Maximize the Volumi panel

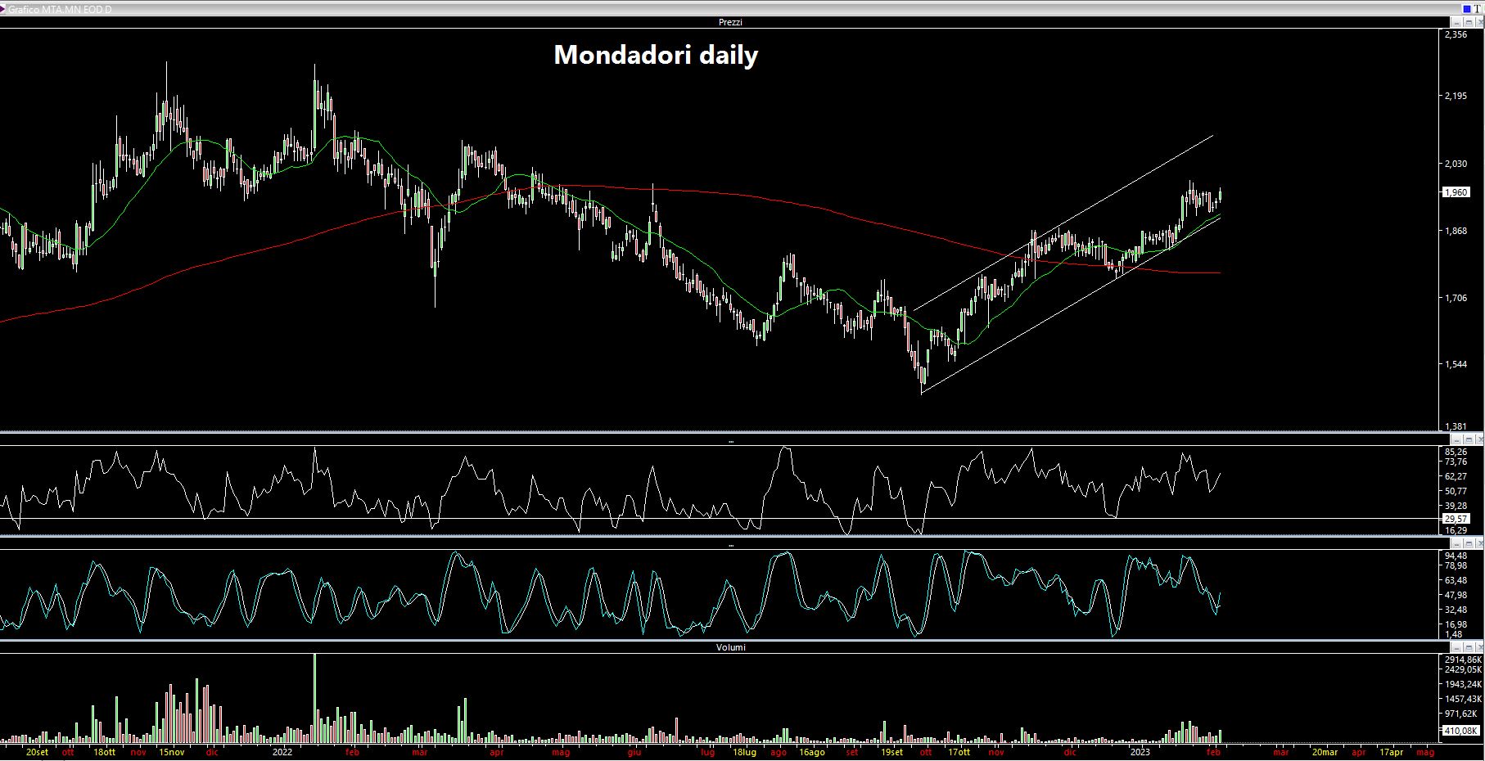coord(1469,647)
